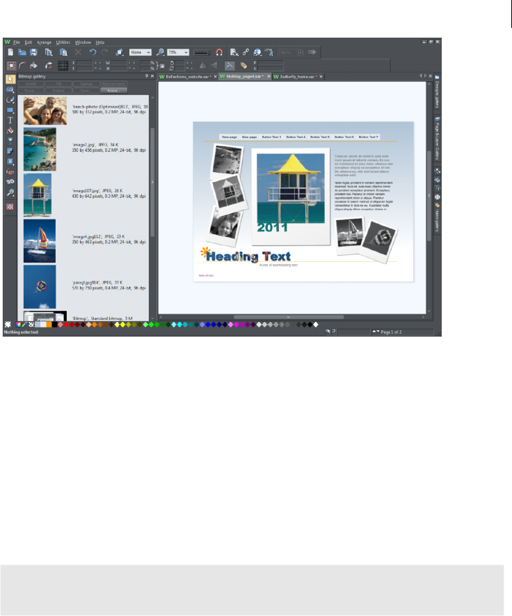Switch to Butterfly_home.xar tab
The image size is (512, 616).
click(x=297, y=77)
